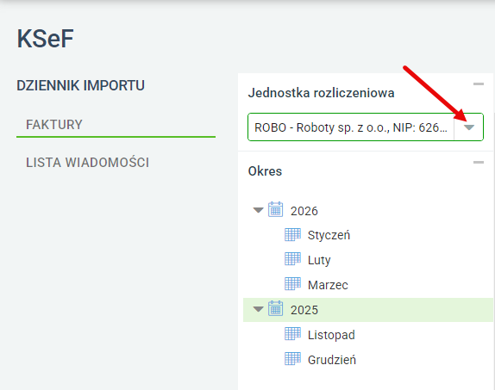495x390 pixels.
Task: Click the Listopad month grid icon
Action: [x=292, y=334]
